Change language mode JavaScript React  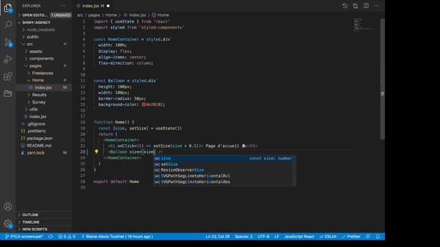(299, 237)
